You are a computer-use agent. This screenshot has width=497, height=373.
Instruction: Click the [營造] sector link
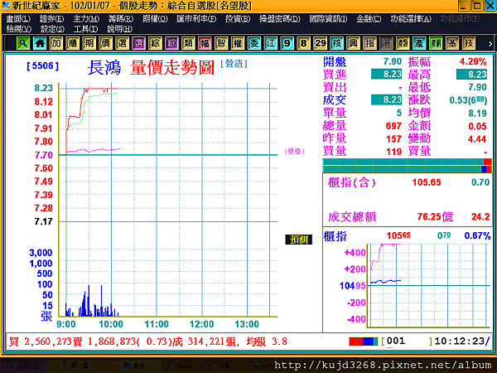click(234, 64)
